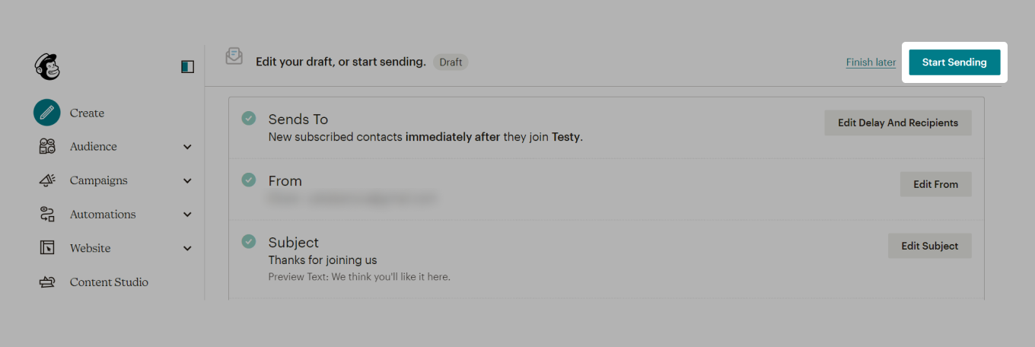
Task: Click the Website icon in sidebar
Action: pos(47,248)
